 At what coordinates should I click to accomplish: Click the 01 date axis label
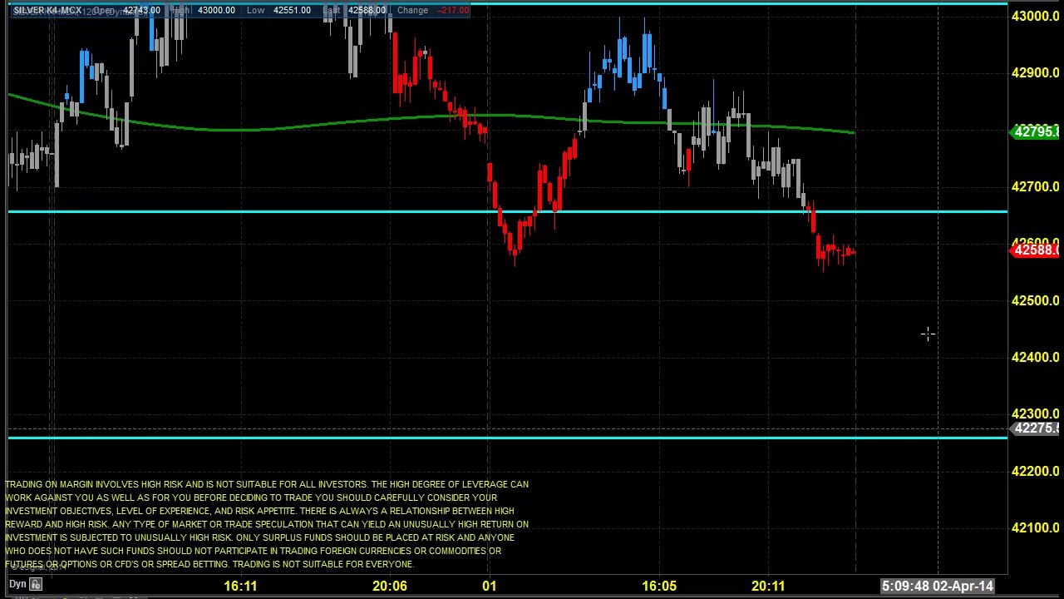coord(490,586)
